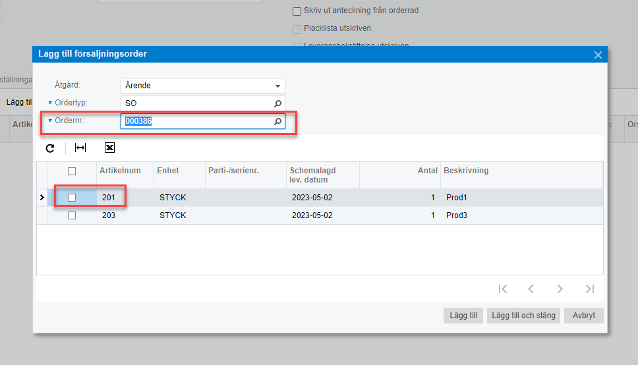This screenshot has height=365, width=638.
Task: Click the Ordernr. field with 000386
Action: (202, 121)
